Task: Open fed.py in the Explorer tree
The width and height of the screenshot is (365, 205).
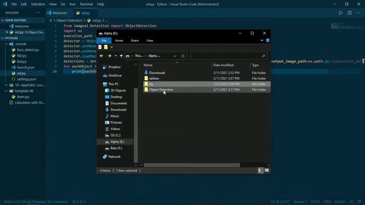Action: coord(22,61)
